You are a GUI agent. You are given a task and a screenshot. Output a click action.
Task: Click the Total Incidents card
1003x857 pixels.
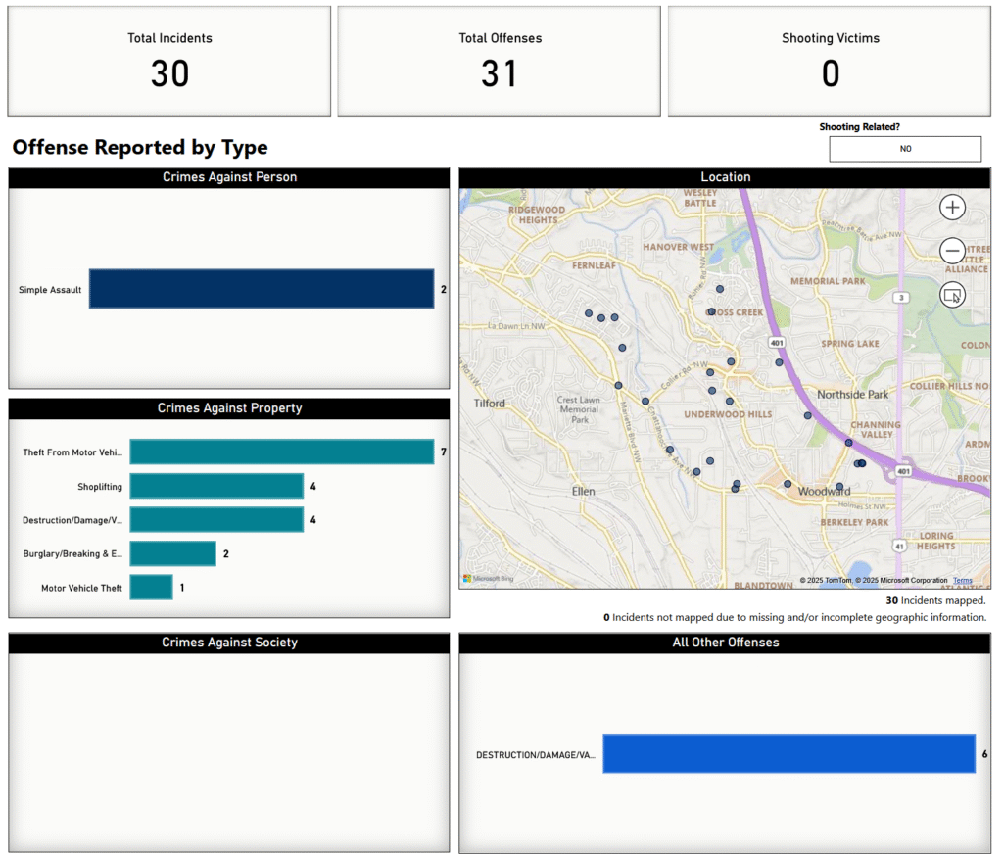pos(169,61)
